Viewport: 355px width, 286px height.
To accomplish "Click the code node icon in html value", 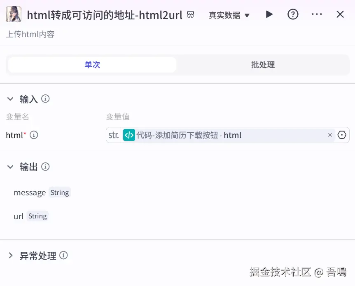I will [x=129, y=135].
